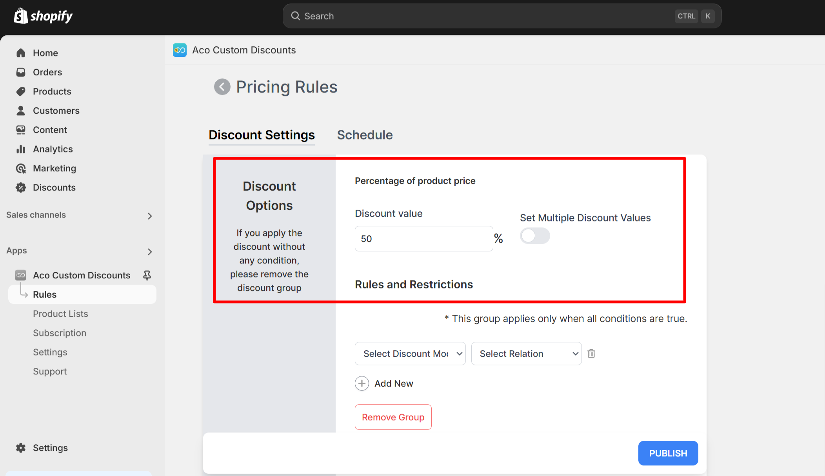This screenshot has width=825, height=476.
Task: Unpin Aco Custom Discounts with pin icon
Action: 147,275
